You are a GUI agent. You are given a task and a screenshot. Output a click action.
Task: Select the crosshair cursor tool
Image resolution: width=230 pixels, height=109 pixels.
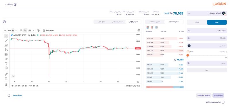point(6,36)
